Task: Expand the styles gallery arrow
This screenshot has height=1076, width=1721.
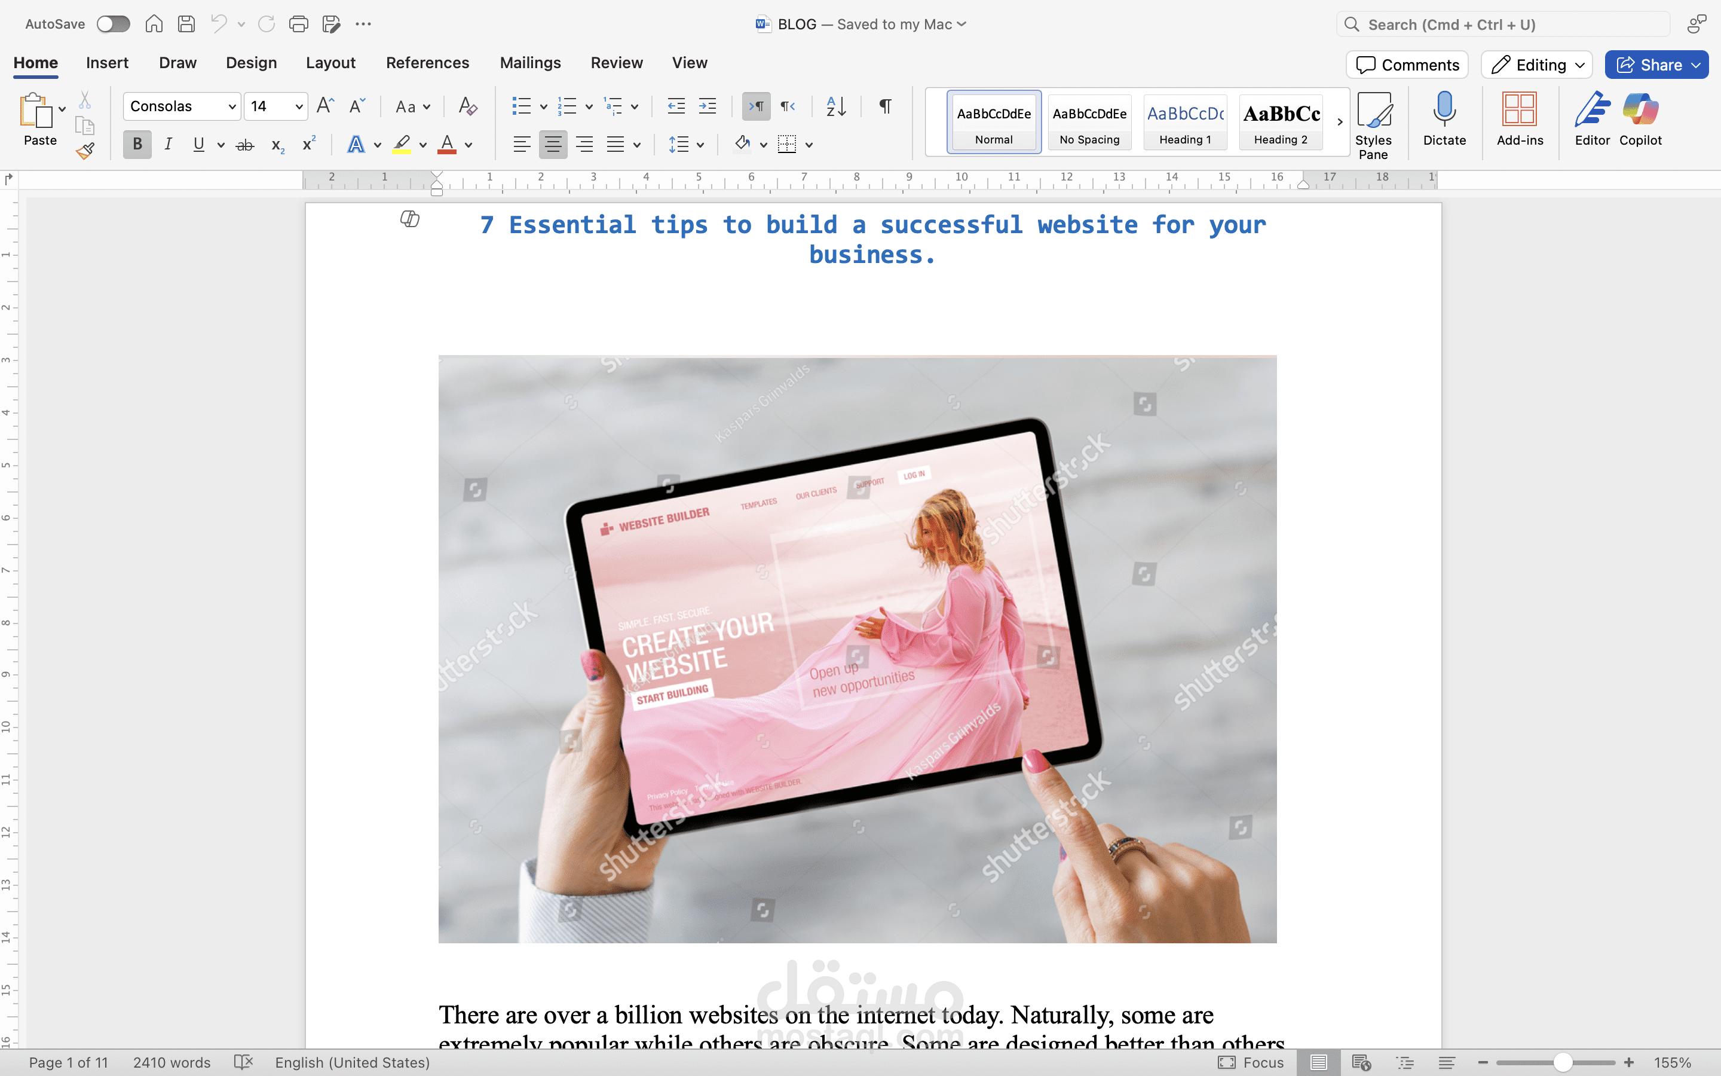Action: (x=1340, y=122)
